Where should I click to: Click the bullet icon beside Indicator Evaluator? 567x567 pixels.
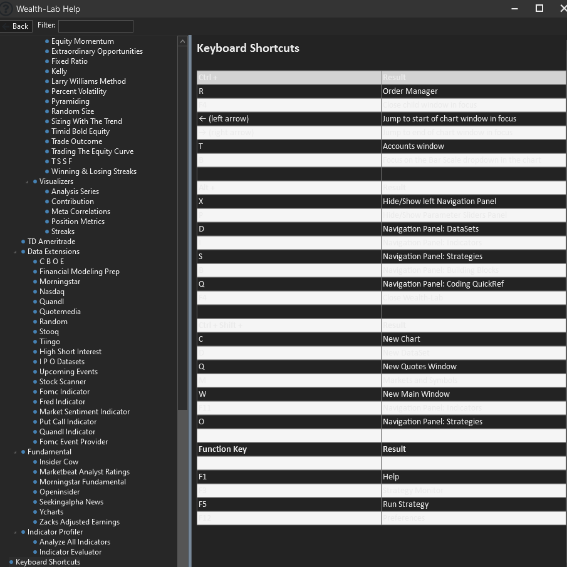point(35,552)
